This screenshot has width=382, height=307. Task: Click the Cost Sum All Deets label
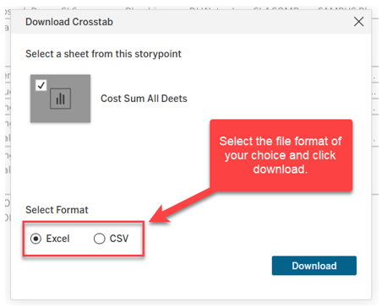(144, 99)
